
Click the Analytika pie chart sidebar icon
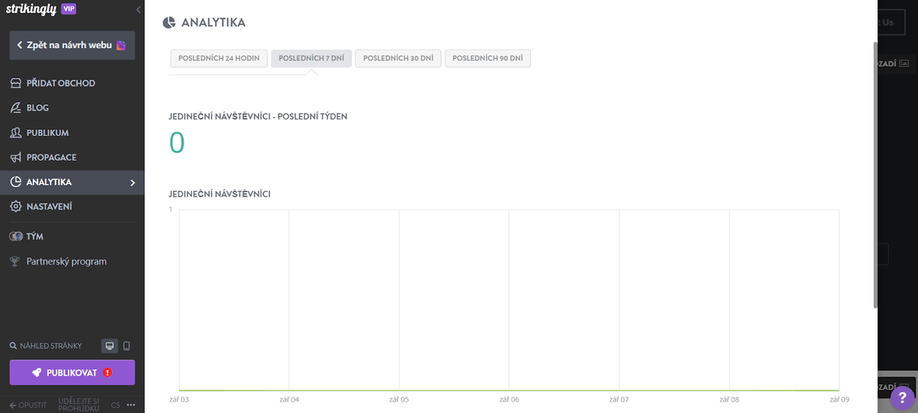pyautogui.click(x=15, y=182)
